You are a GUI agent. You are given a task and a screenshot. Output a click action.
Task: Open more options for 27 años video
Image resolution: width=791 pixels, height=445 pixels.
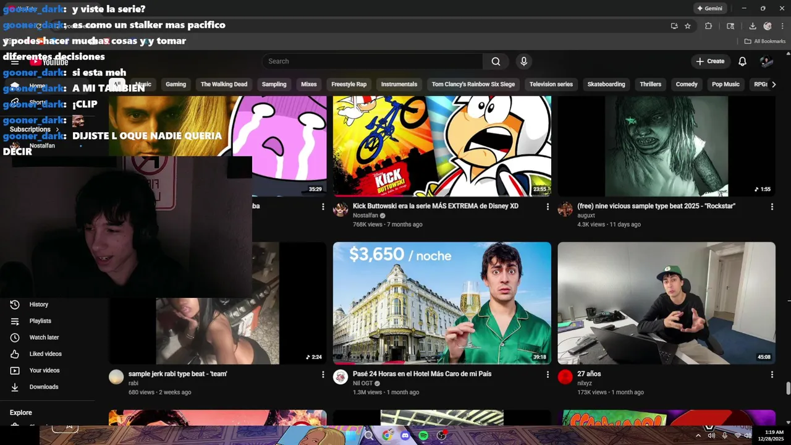(x=771, y=375)
